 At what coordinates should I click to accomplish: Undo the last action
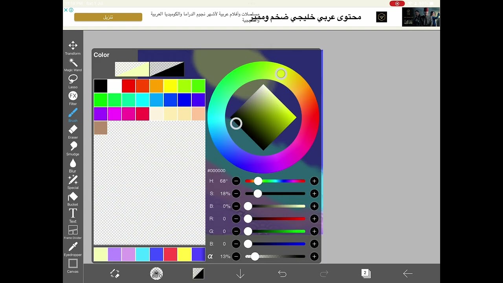[x=282, y=274]
